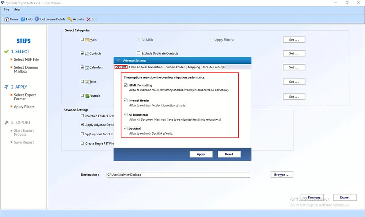Click Set button for Calendars row
The width and height of the screenshot is (365, 217).
294,67
